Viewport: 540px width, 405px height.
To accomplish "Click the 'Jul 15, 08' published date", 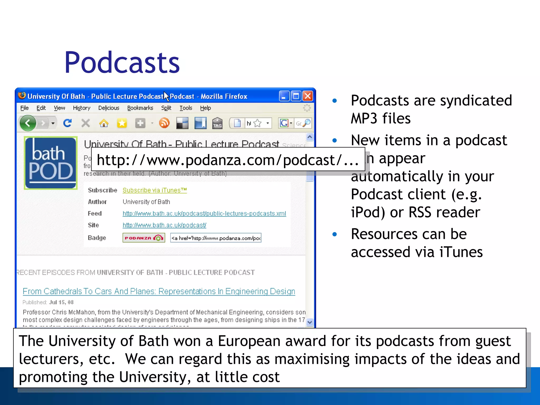I will pos(61,302).
